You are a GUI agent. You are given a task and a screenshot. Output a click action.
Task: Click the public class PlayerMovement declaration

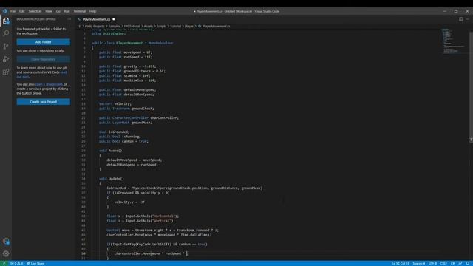tap(132, 43)
